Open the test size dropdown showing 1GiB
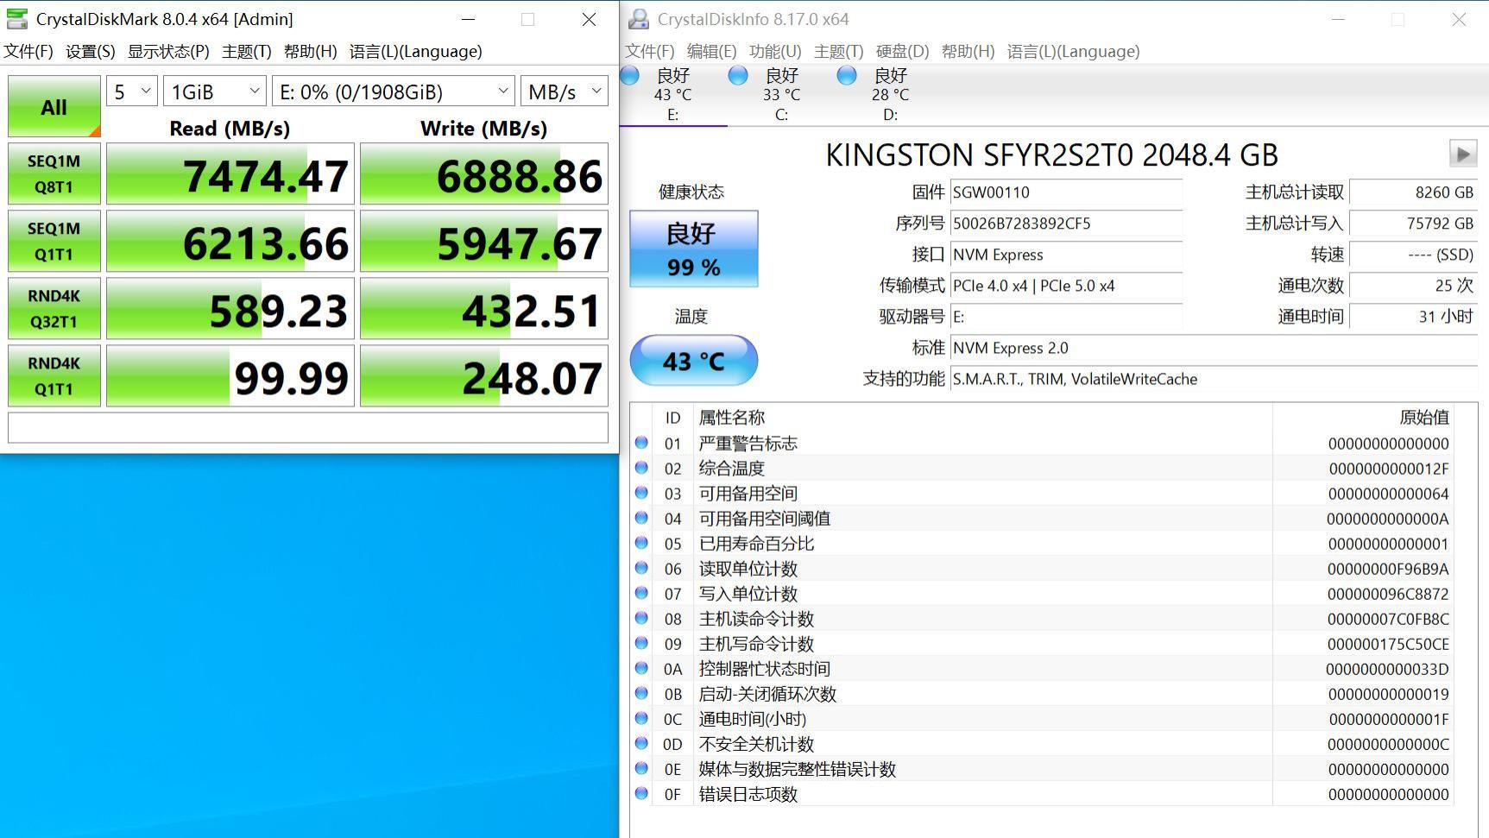The height and width of the screenshot is (838, 1489). click(x=215, y=91)
